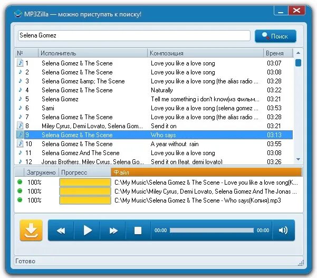Click the Прогресс column header
Viewport: 317px width, 278px height.
point(84,172)
